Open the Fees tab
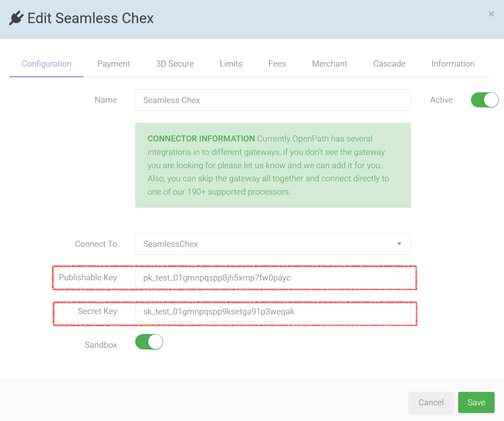Viewport: 504px width, 421px height. (277, 64)
